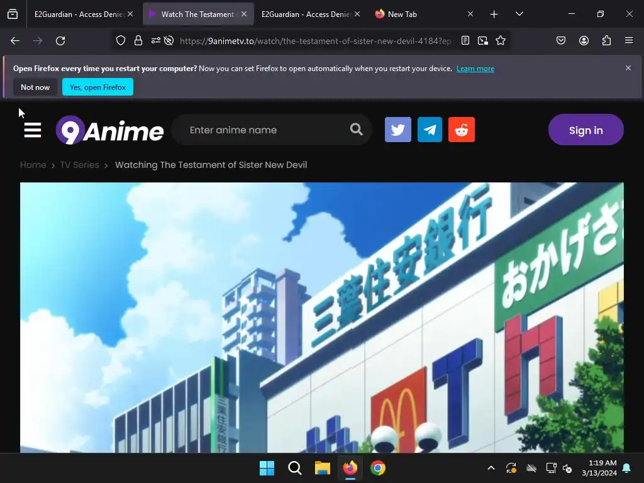644x483 pixels.
Task: Open 9Anime Telegram channel
Action: click(430, 130)
